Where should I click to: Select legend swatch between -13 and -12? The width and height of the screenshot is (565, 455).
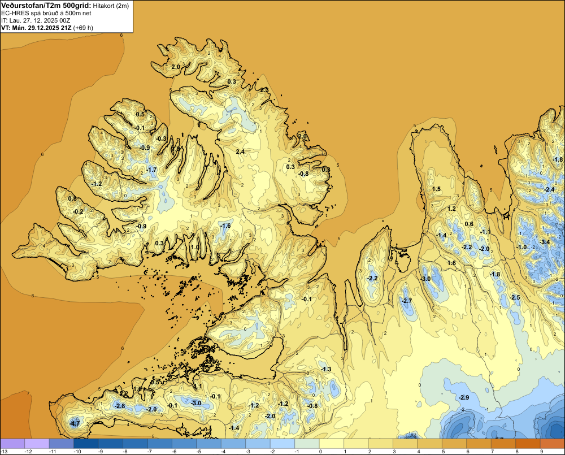click(12, 443)
